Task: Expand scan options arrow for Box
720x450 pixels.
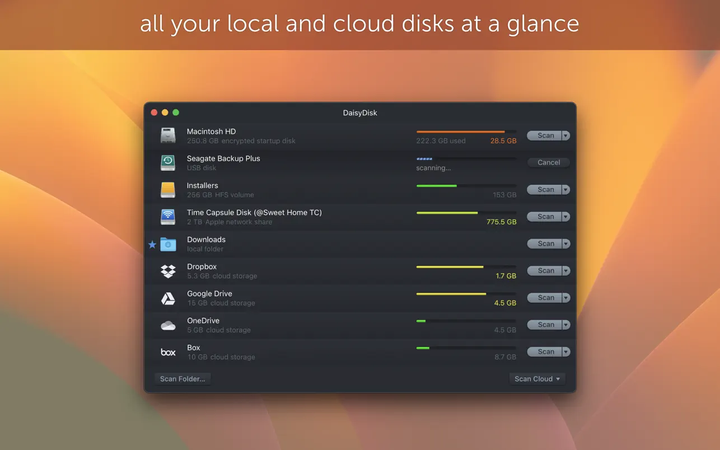Action: (565, 352)
